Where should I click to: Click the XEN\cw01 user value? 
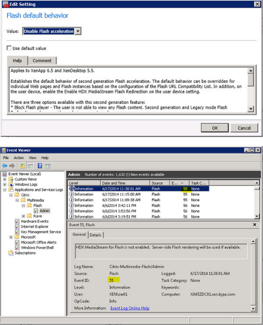[118, 294]
